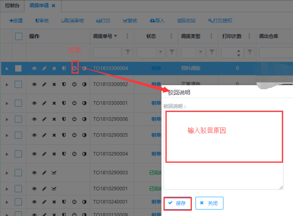Open filter icon under 调拨单号 column
Image resolution: width=293 pixels, height=216 pixels.
[128, 52]
